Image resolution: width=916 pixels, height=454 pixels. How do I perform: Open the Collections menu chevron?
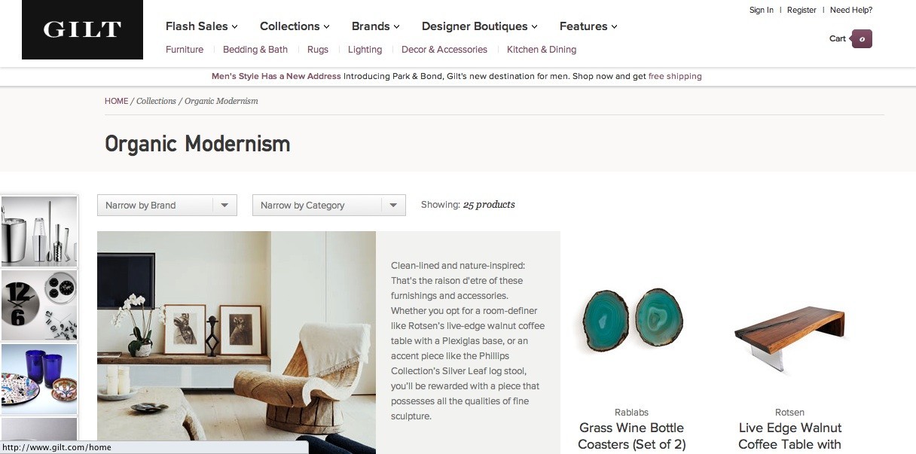tap(326, 27)
